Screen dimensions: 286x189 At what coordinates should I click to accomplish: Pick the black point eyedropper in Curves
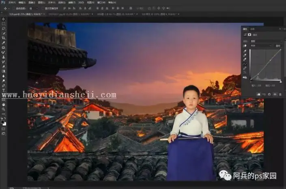(245, 51)
